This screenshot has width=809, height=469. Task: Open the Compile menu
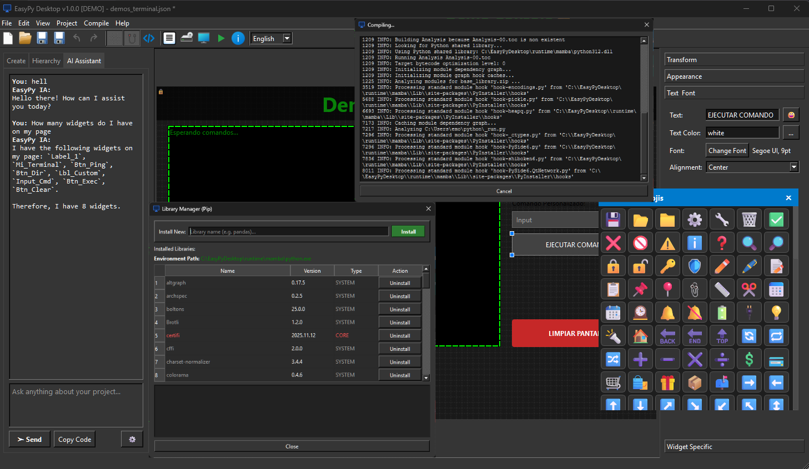[x=96, y=23]
